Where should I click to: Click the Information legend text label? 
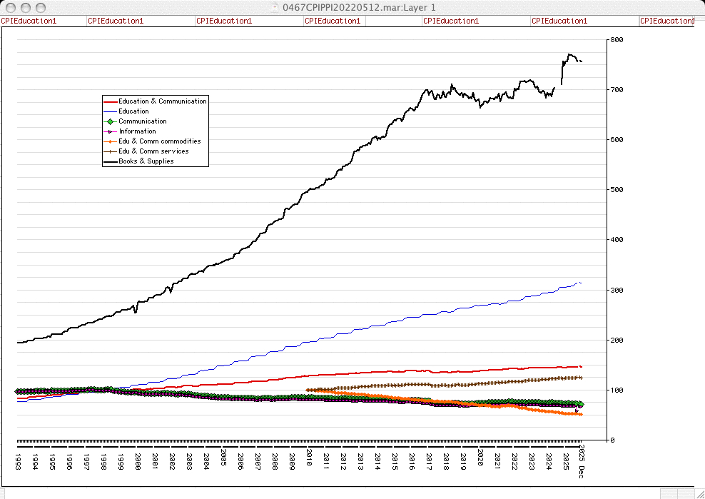137,131
